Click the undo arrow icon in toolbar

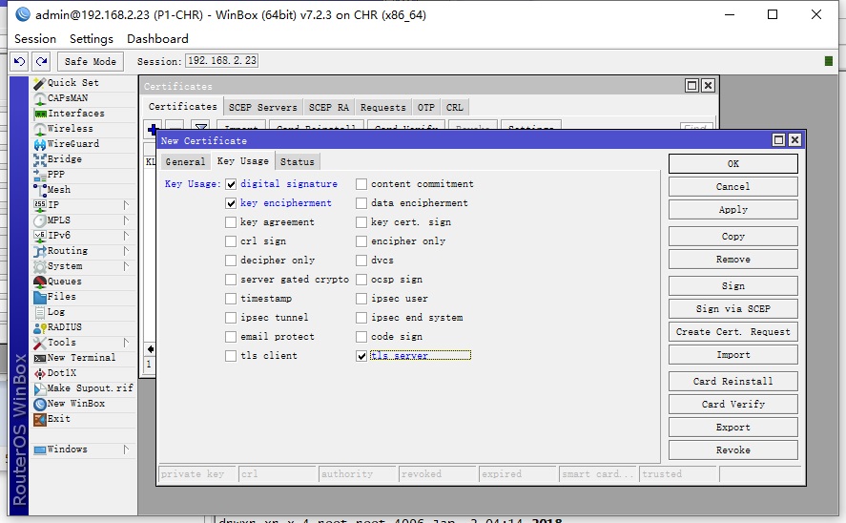(x=20, y=61)
